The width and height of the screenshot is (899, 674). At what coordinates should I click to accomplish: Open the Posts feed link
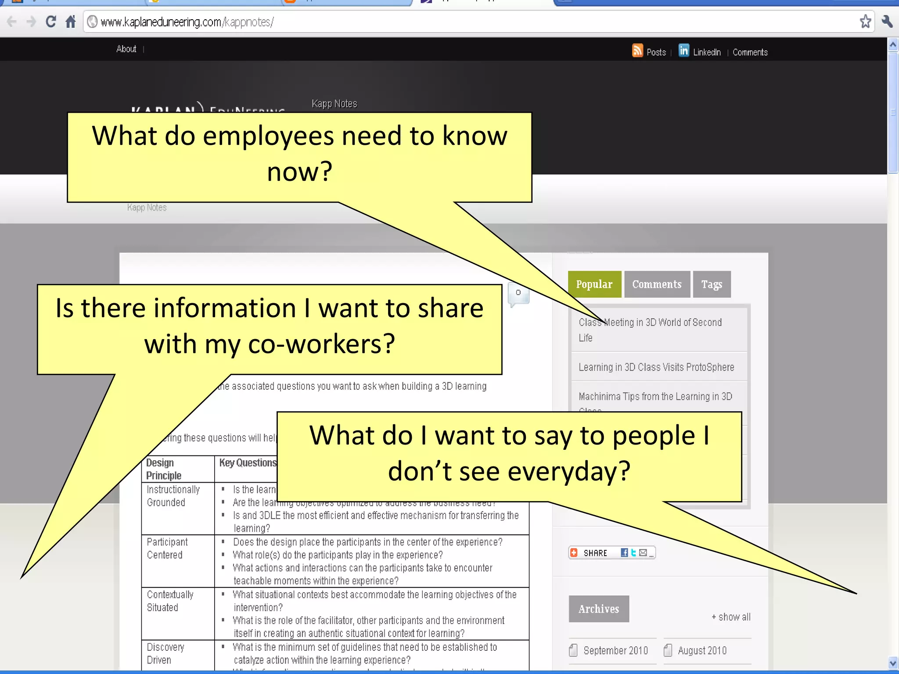(656, 52)
